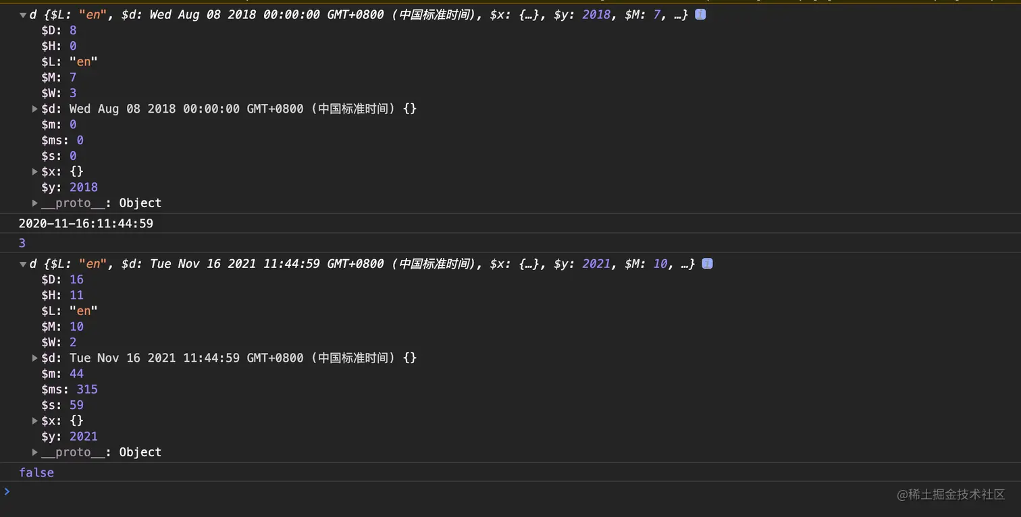
Task: Select the $ms: 315 property row
Action: (70, 389)
